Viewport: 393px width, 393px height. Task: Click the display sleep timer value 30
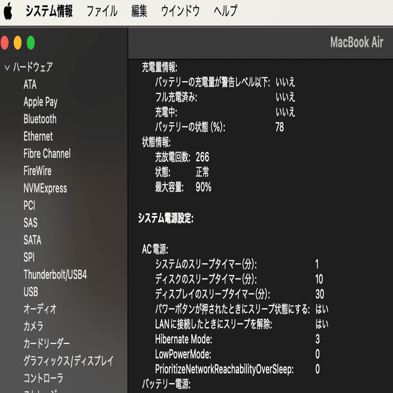point(320,294)
